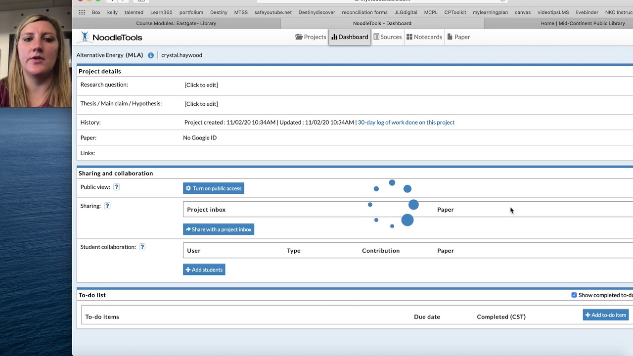This screenshot has width=633, height=356.
Task: Open the Projects tab
Action: pyautogui.click(x=311, y=37)
